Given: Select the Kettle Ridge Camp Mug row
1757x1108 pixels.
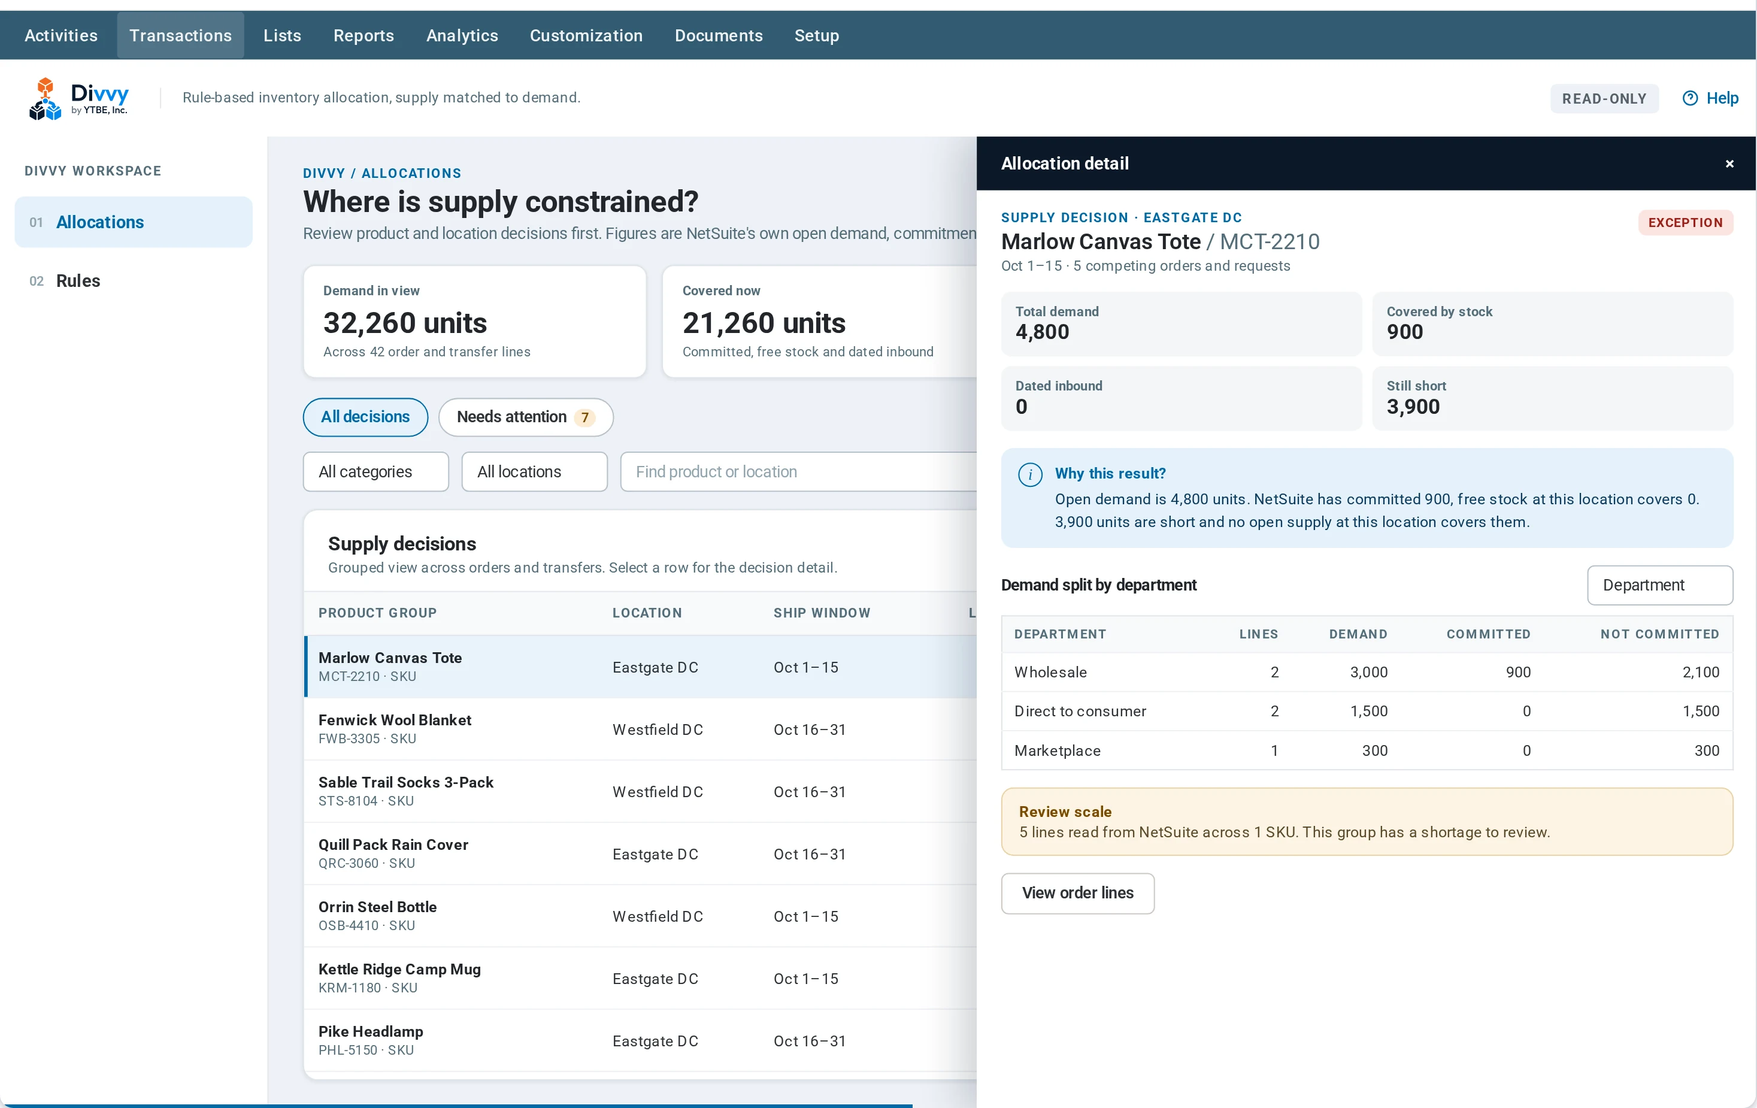Looking at the screenshot, I should (640, 978).
